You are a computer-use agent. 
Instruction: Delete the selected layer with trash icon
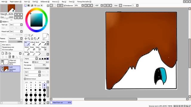pyautogui.click(x=13, y=57)
